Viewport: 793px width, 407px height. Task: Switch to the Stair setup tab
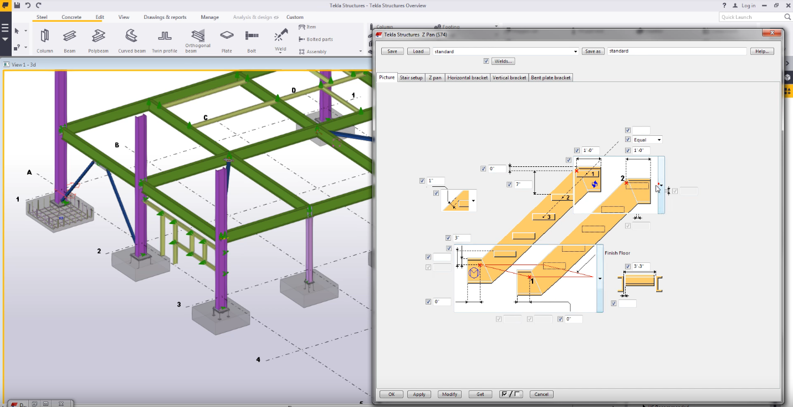tap(411, 78)
